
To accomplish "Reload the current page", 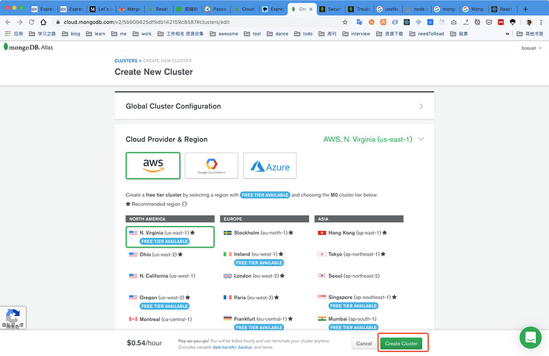I will (32, 22).
